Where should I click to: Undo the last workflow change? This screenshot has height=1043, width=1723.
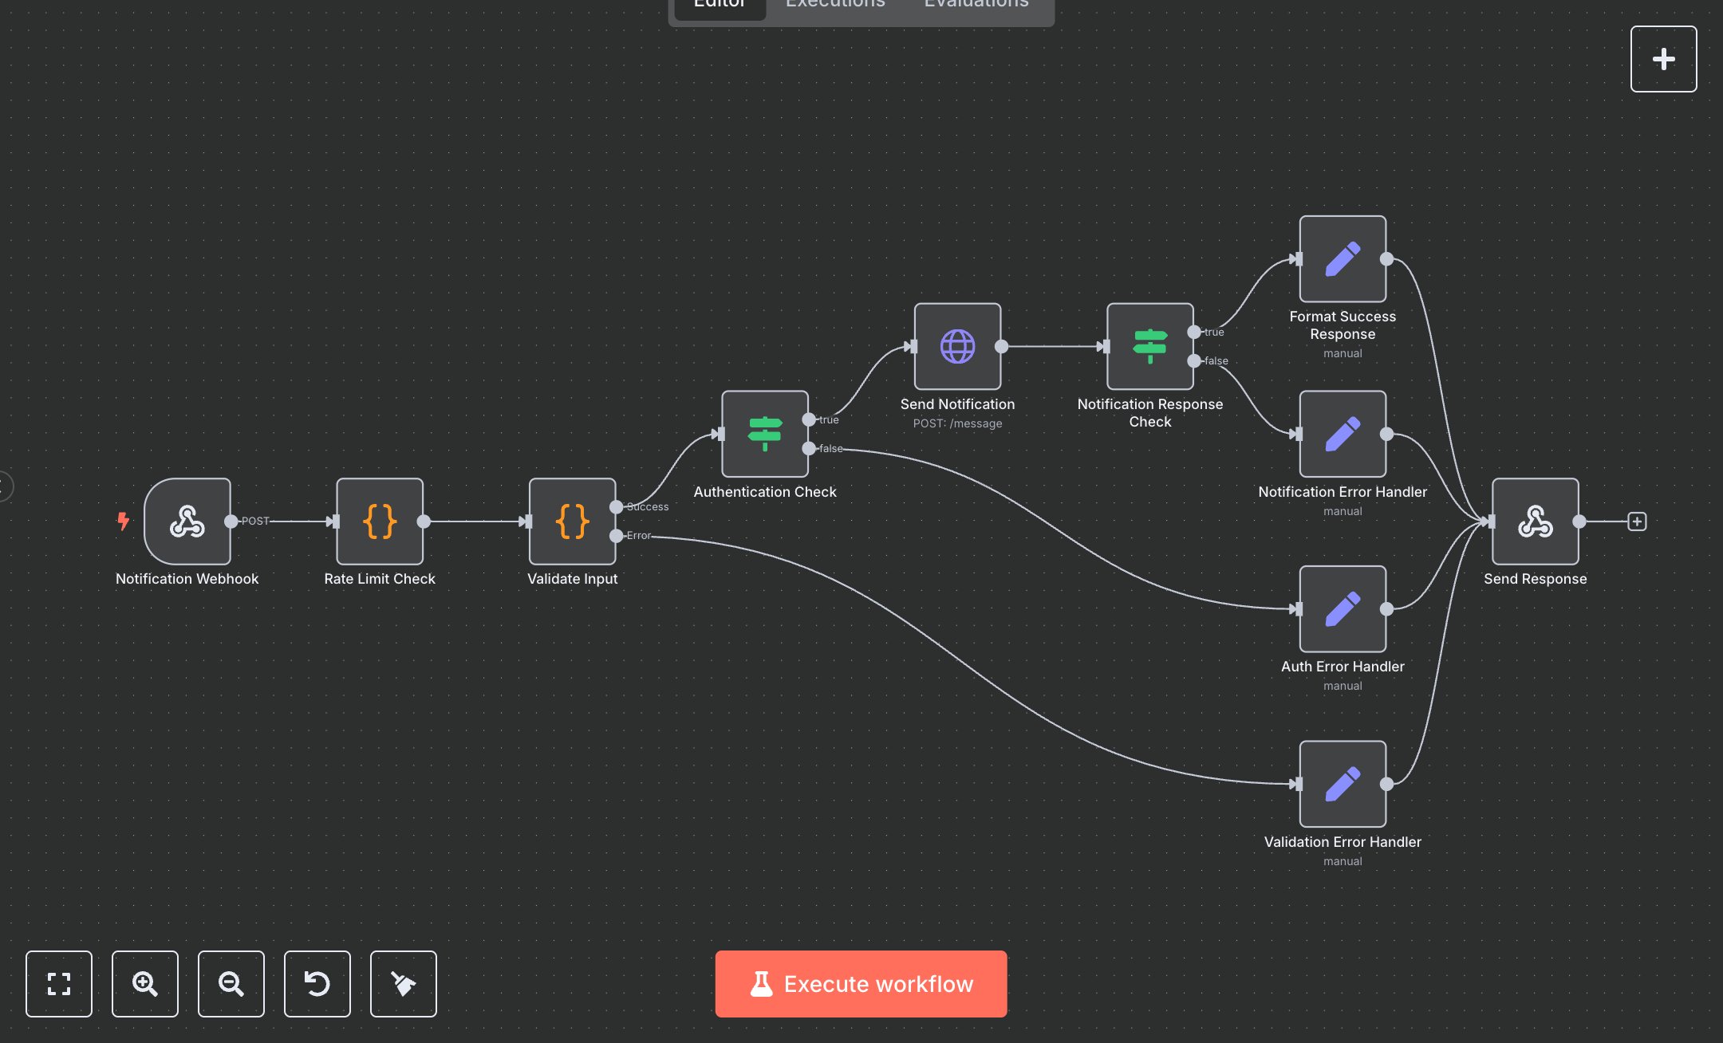(x=317, y=984)
